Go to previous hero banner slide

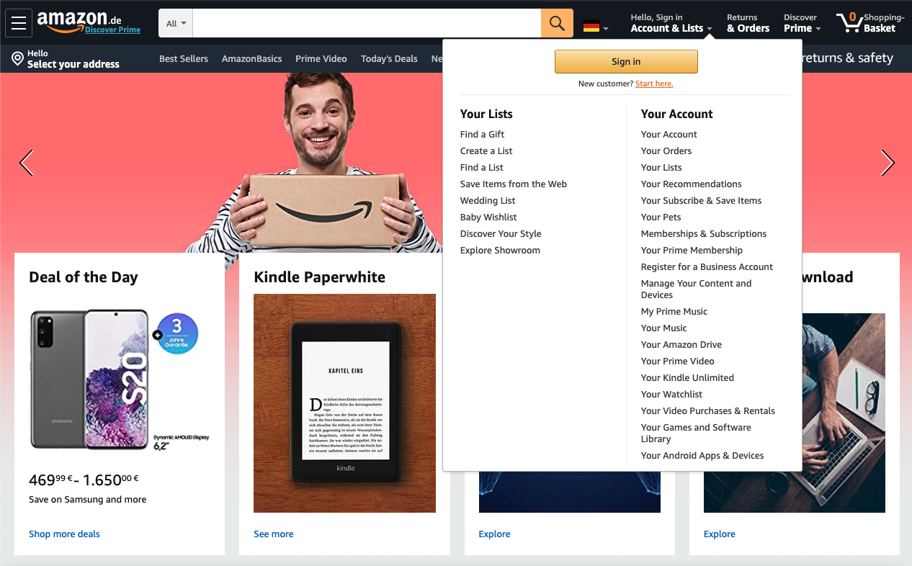coord(27,163)
